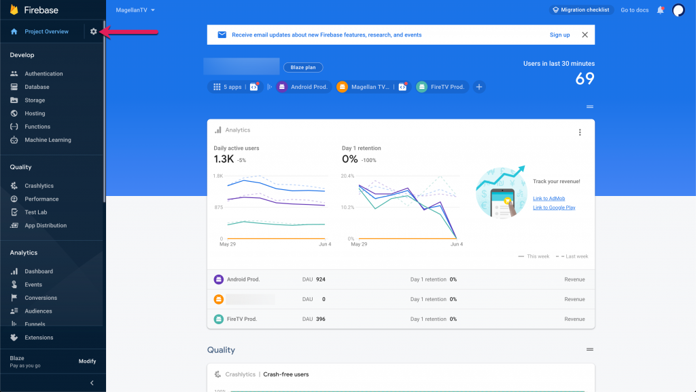Image resolution: width=696 pixels, height=392 pixels.
Task: Click the code icon next to Magellan TV chip
Action: (402, 87)
